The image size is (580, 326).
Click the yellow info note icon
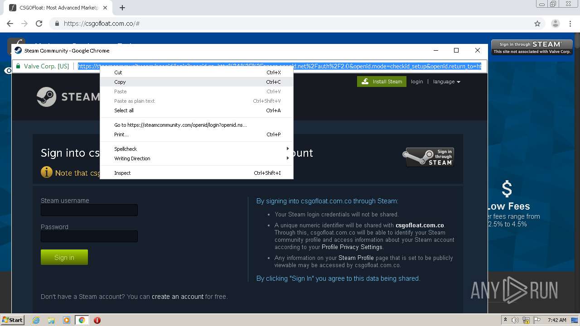[x=47, y=172]
